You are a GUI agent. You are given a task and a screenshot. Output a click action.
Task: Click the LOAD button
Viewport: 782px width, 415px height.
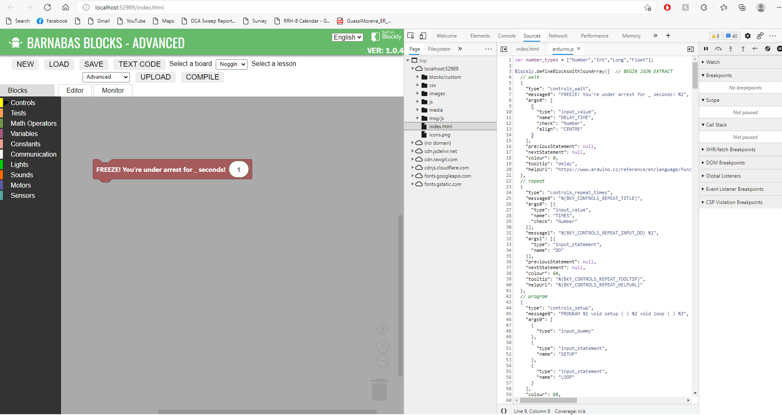59,64
